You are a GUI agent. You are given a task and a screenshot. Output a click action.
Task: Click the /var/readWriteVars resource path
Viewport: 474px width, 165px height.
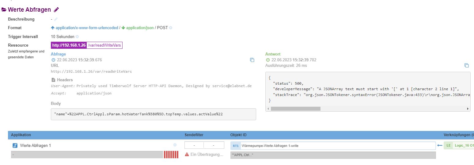click(104, 45)
